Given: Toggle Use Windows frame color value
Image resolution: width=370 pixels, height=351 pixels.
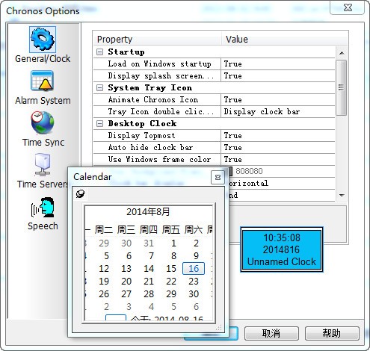Looking at the screenshot, I should pos(277,160).
